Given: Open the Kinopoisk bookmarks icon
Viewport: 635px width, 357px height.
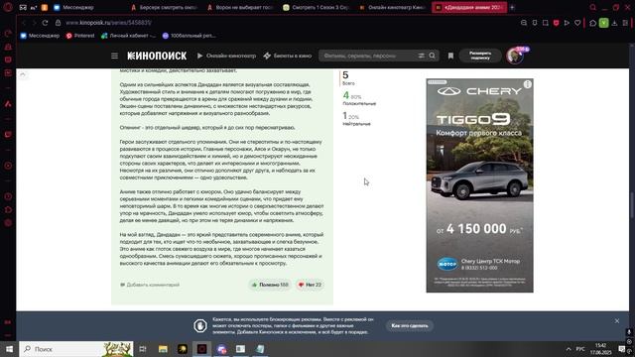Looking at the screenshot, I should coord(450,56).
